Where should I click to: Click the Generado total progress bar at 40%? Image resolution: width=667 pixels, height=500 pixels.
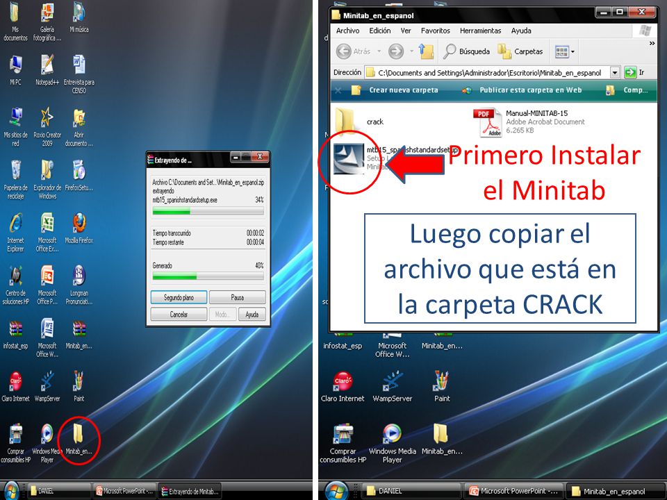(208, 276)
